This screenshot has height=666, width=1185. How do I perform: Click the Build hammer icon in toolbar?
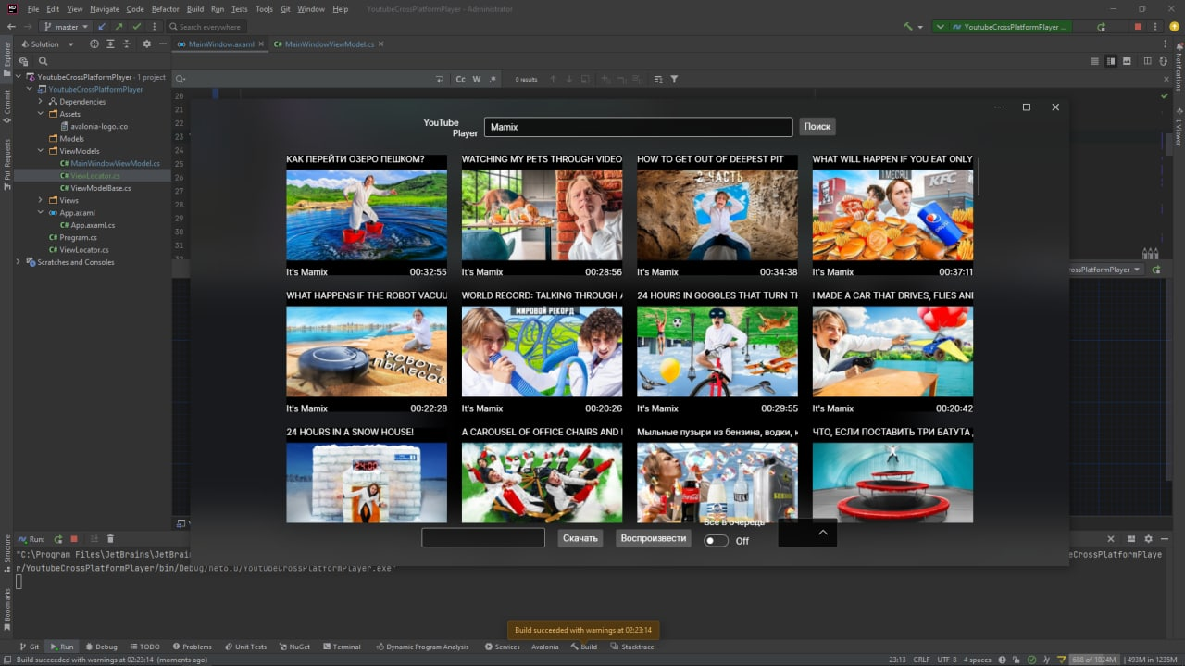pos(909,27)
